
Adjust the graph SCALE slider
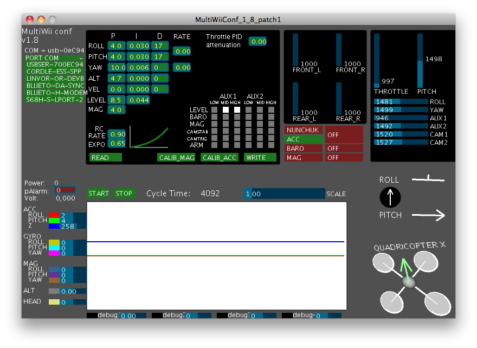pos(284,194)
